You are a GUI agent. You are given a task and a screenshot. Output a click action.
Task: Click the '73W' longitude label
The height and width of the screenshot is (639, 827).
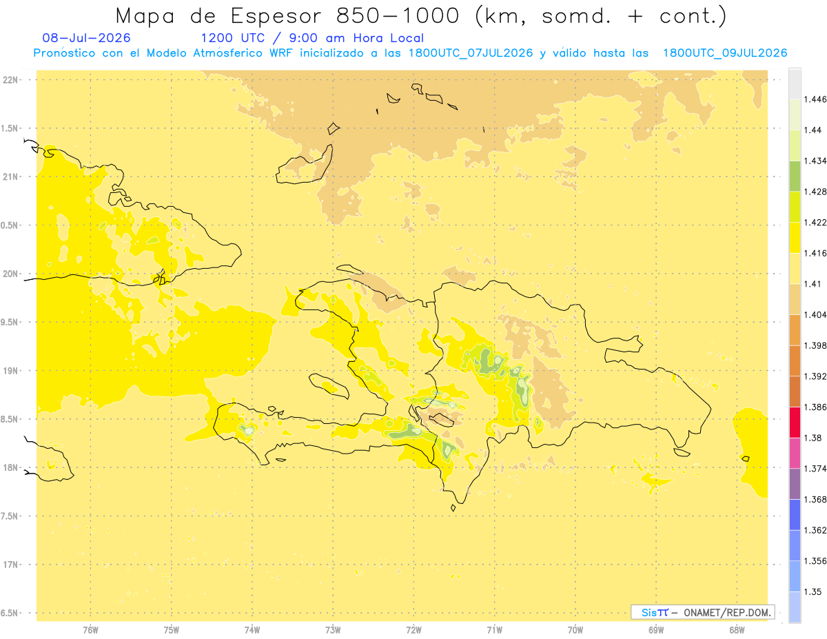coord(333,630)
